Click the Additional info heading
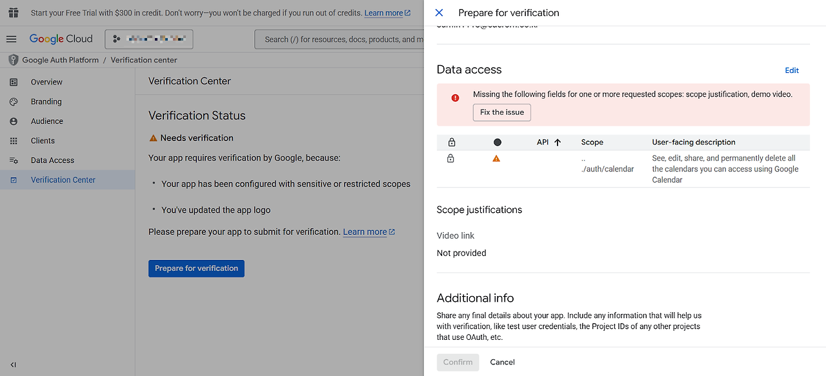The width and height of the screenshot is (826, 376). pos(476,298)
